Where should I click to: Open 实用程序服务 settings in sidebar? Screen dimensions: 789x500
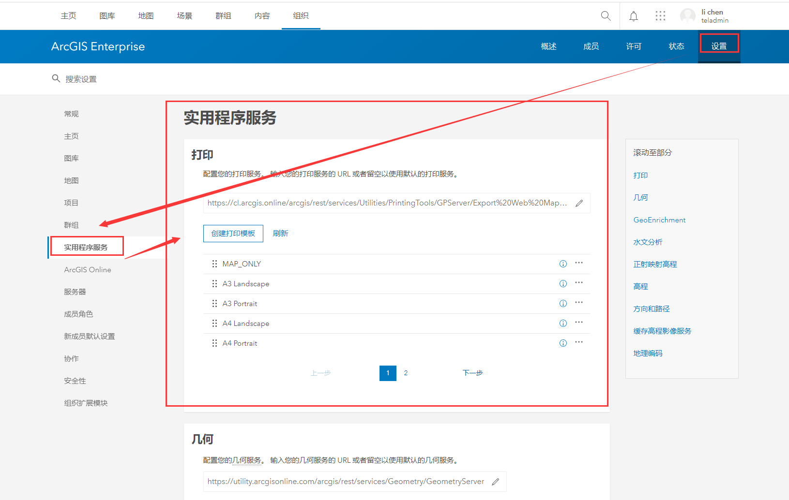click(86, 248)
